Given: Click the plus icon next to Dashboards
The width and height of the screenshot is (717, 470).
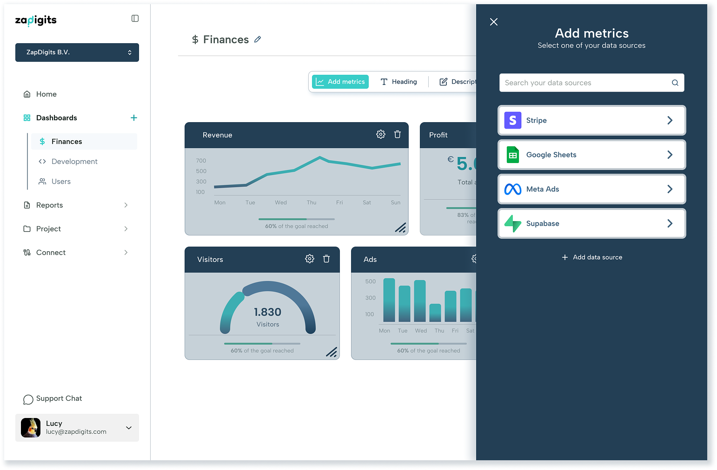Looking at the screenshot, I should pos(134,118).
